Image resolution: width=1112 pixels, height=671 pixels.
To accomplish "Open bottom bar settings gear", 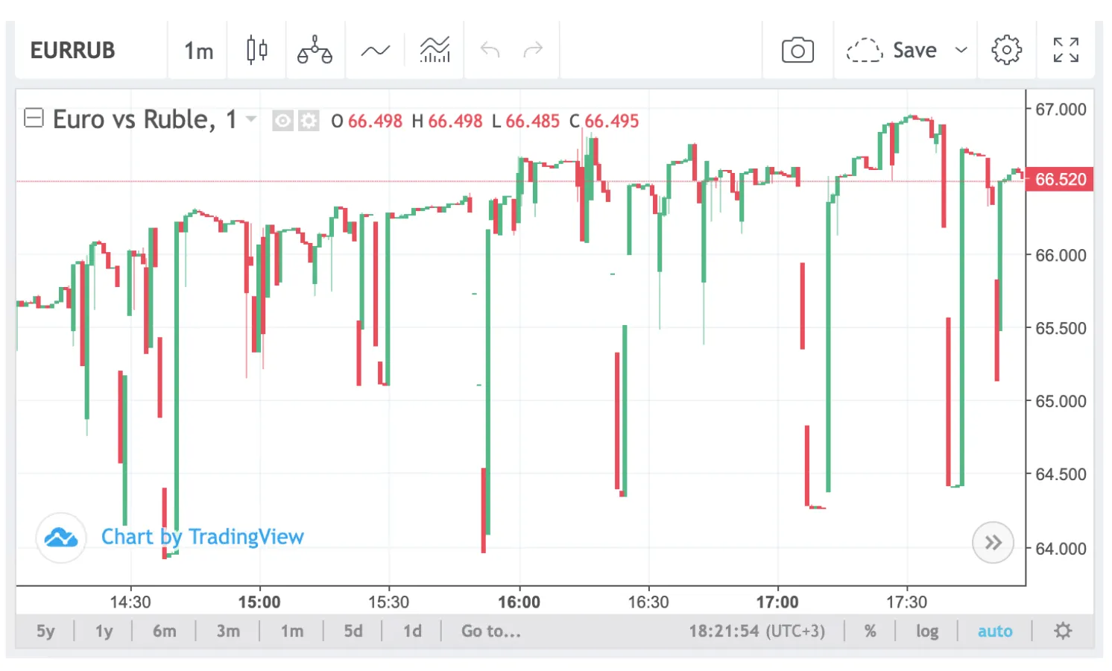I will click(x=1063, y=631).
